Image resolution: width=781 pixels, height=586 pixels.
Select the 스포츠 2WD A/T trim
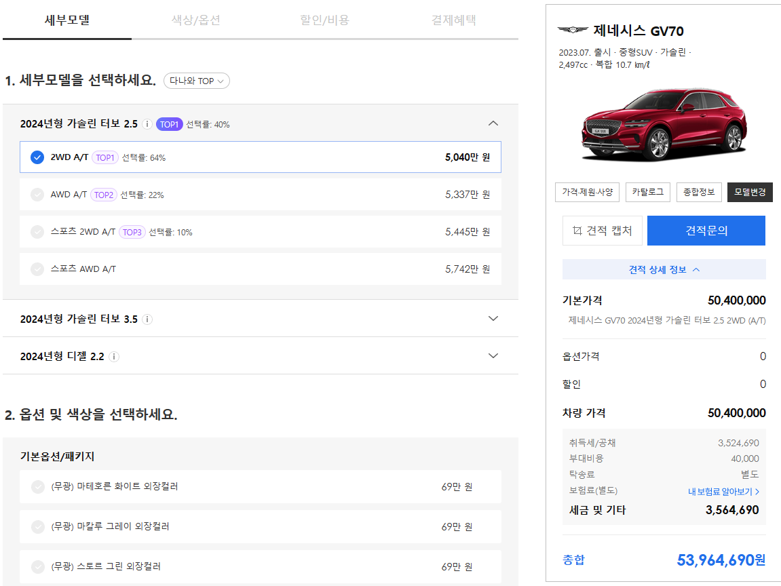coord(261,231)
